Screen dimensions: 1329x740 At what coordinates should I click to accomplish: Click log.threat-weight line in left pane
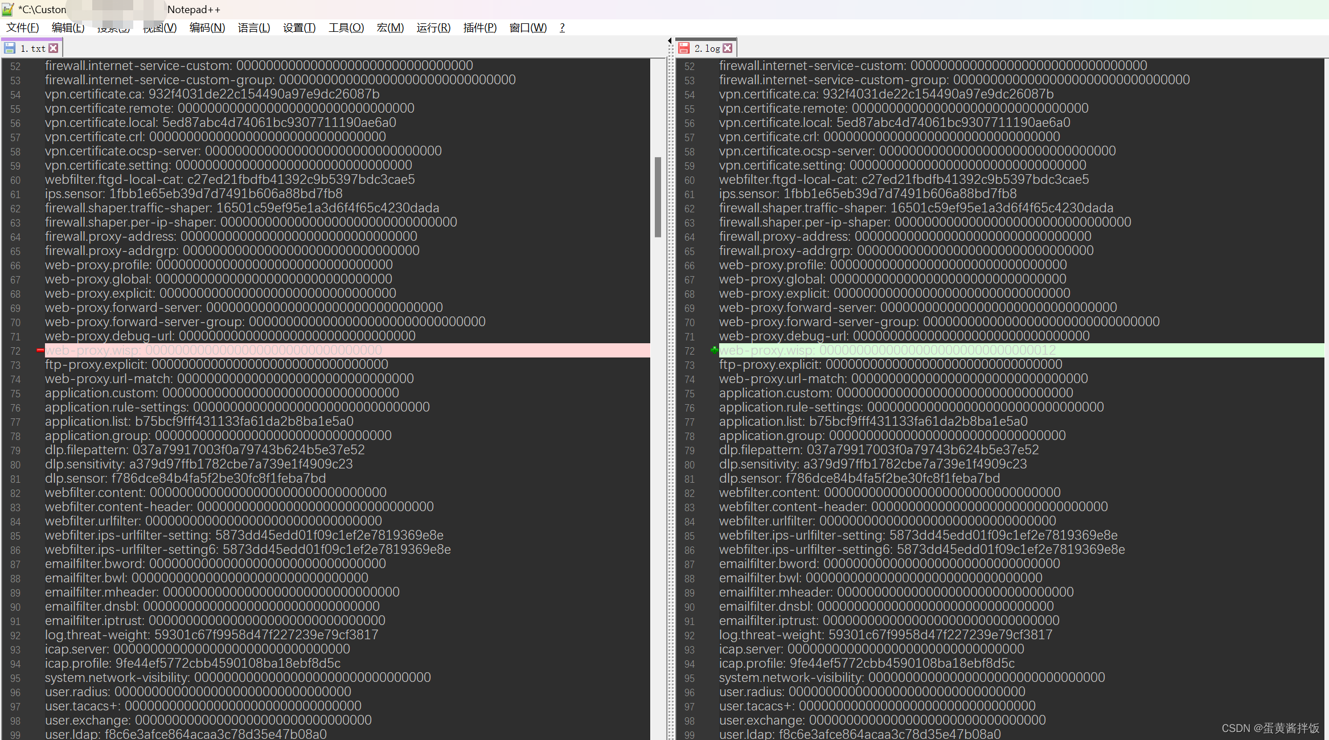click(212, 635)
